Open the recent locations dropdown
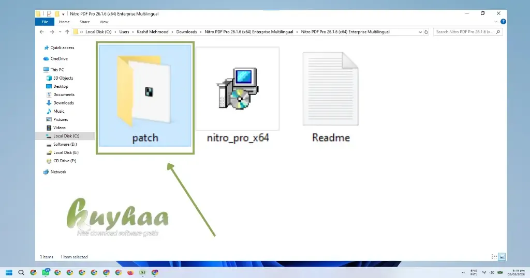Viewport: 530px width, 278px height. pyautogui.click(x=60, y=32)
